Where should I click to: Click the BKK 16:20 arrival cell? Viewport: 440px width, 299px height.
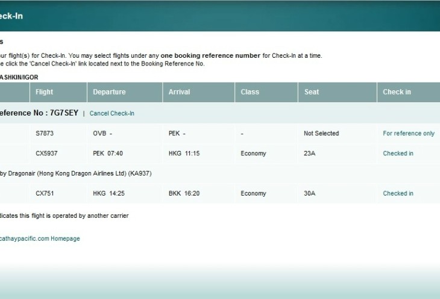point(184,193)
